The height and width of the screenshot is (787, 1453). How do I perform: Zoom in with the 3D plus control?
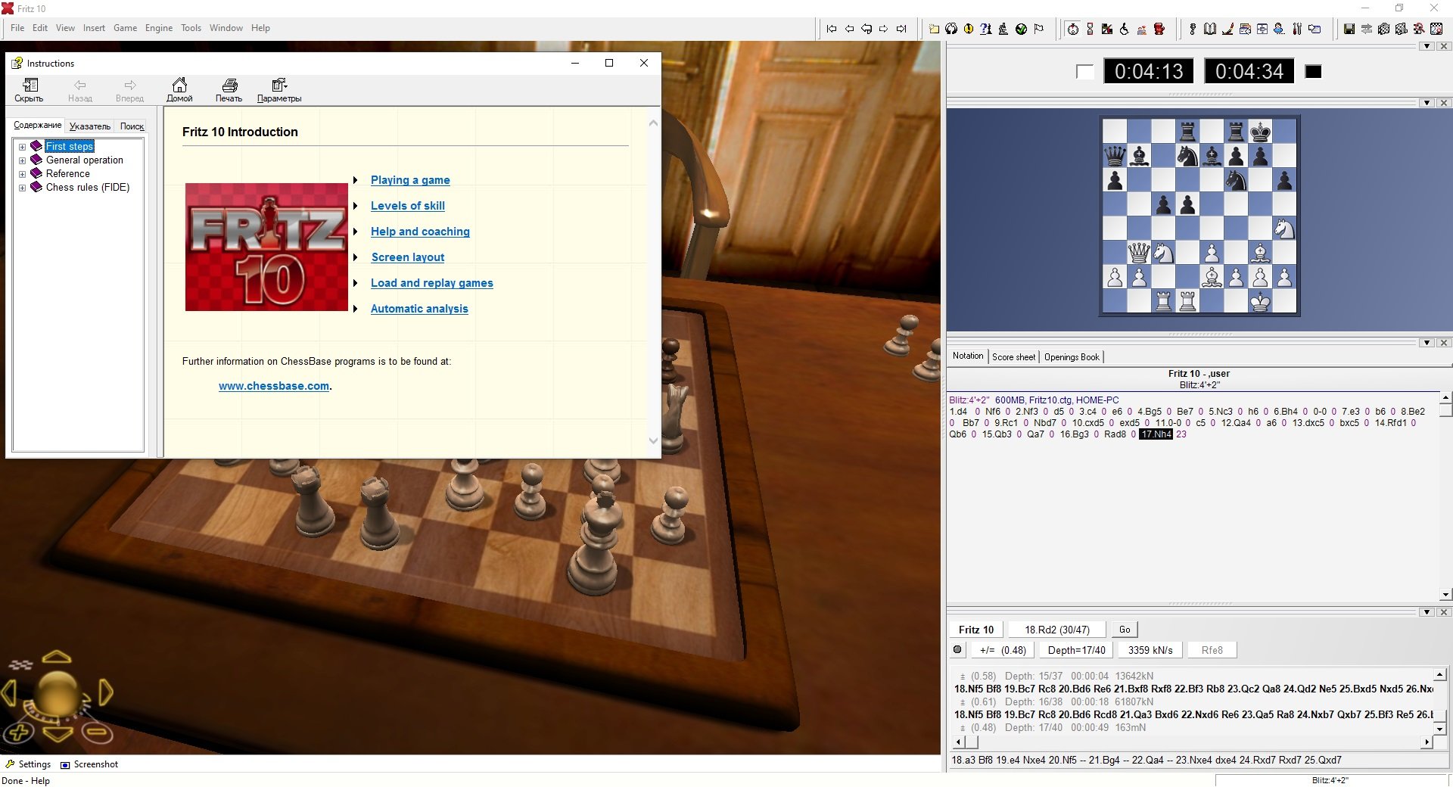(x=19, y=732)
